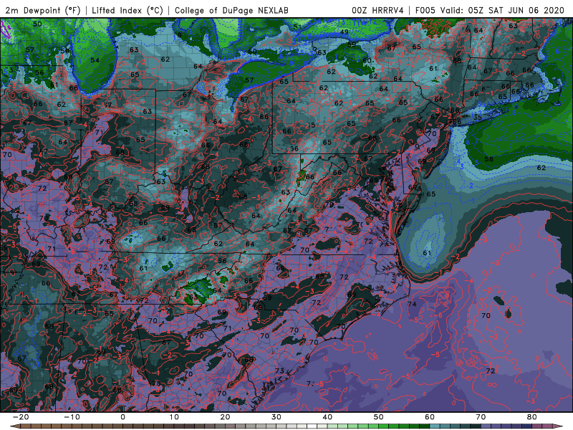Click the 80 label on the color scale
This screenshot has height=430, width=573.
[532, 417]
